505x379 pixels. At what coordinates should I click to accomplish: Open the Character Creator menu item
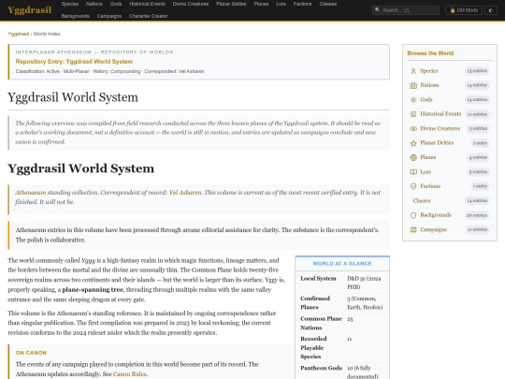point(148,16)
